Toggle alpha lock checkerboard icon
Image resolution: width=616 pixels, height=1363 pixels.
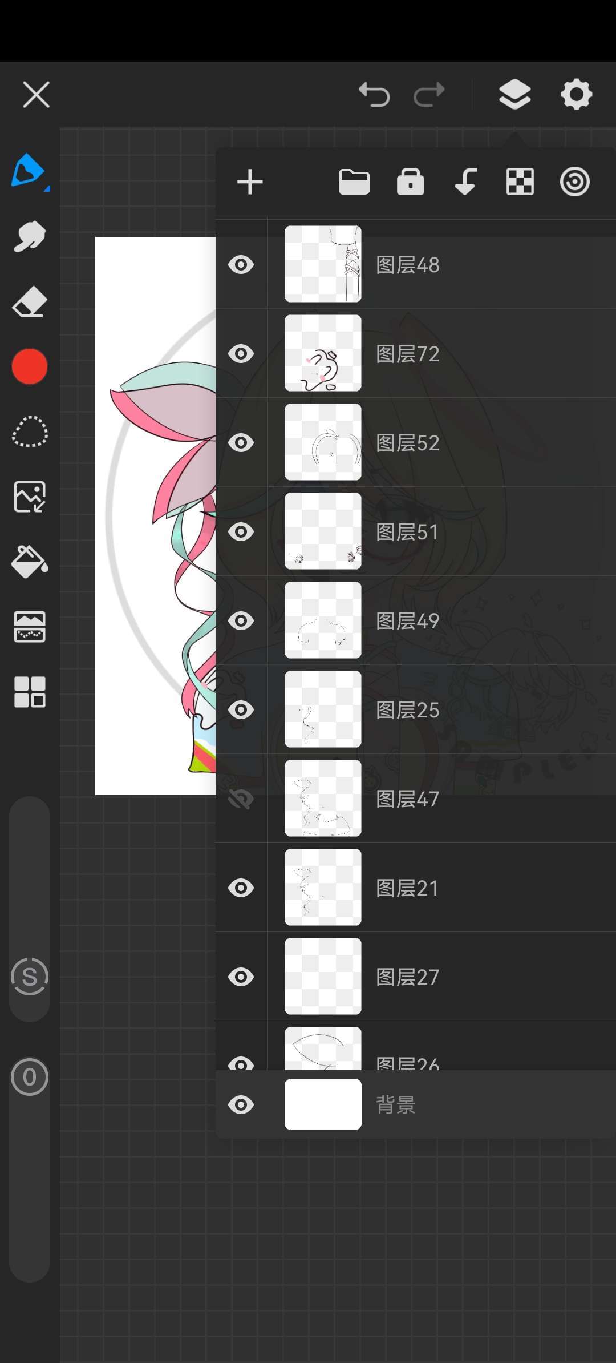coord(520,183)
